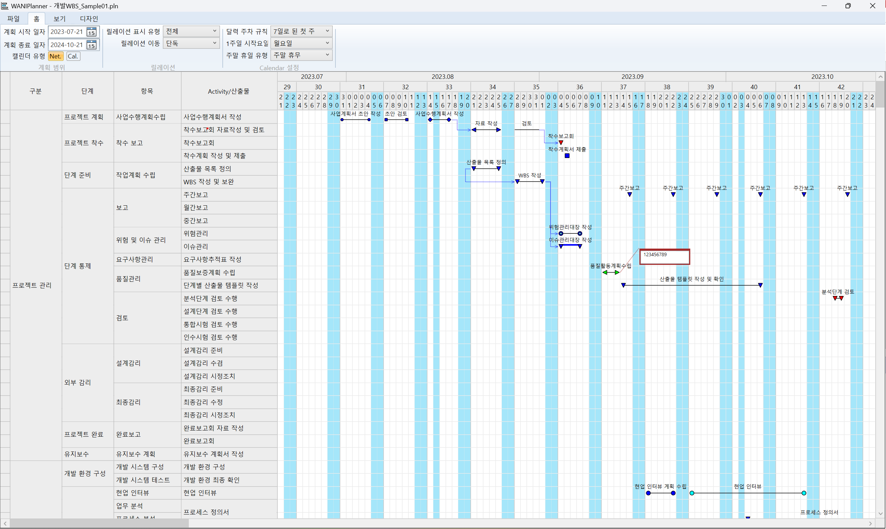
Task: Select the Net. calendar type toggle
Action: tap(56, 56)
